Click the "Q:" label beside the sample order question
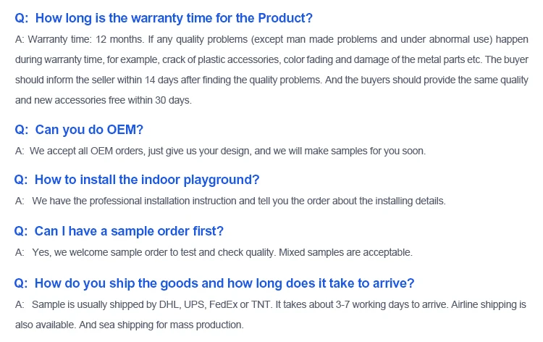Image resolution: width=543 pixels, height=342 pixels. tap(21, 231)
